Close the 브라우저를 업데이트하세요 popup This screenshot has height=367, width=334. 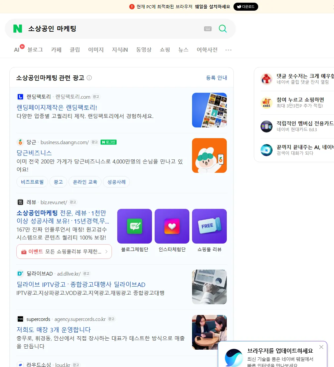[321, 347]
